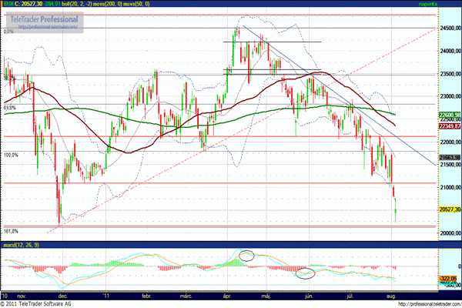Click the dec. month on time axis
462x308 pixels.
[x=63, y=294]
